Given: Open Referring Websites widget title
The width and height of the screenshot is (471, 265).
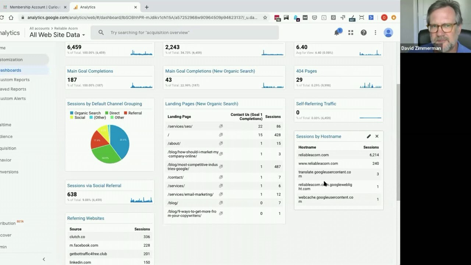Looking at the screenshot, I should [85, 218].
